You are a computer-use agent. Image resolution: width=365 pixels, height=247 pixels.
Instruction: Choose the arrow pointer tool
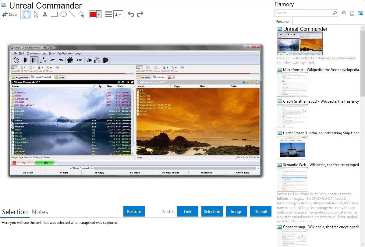tap(36, 14)
